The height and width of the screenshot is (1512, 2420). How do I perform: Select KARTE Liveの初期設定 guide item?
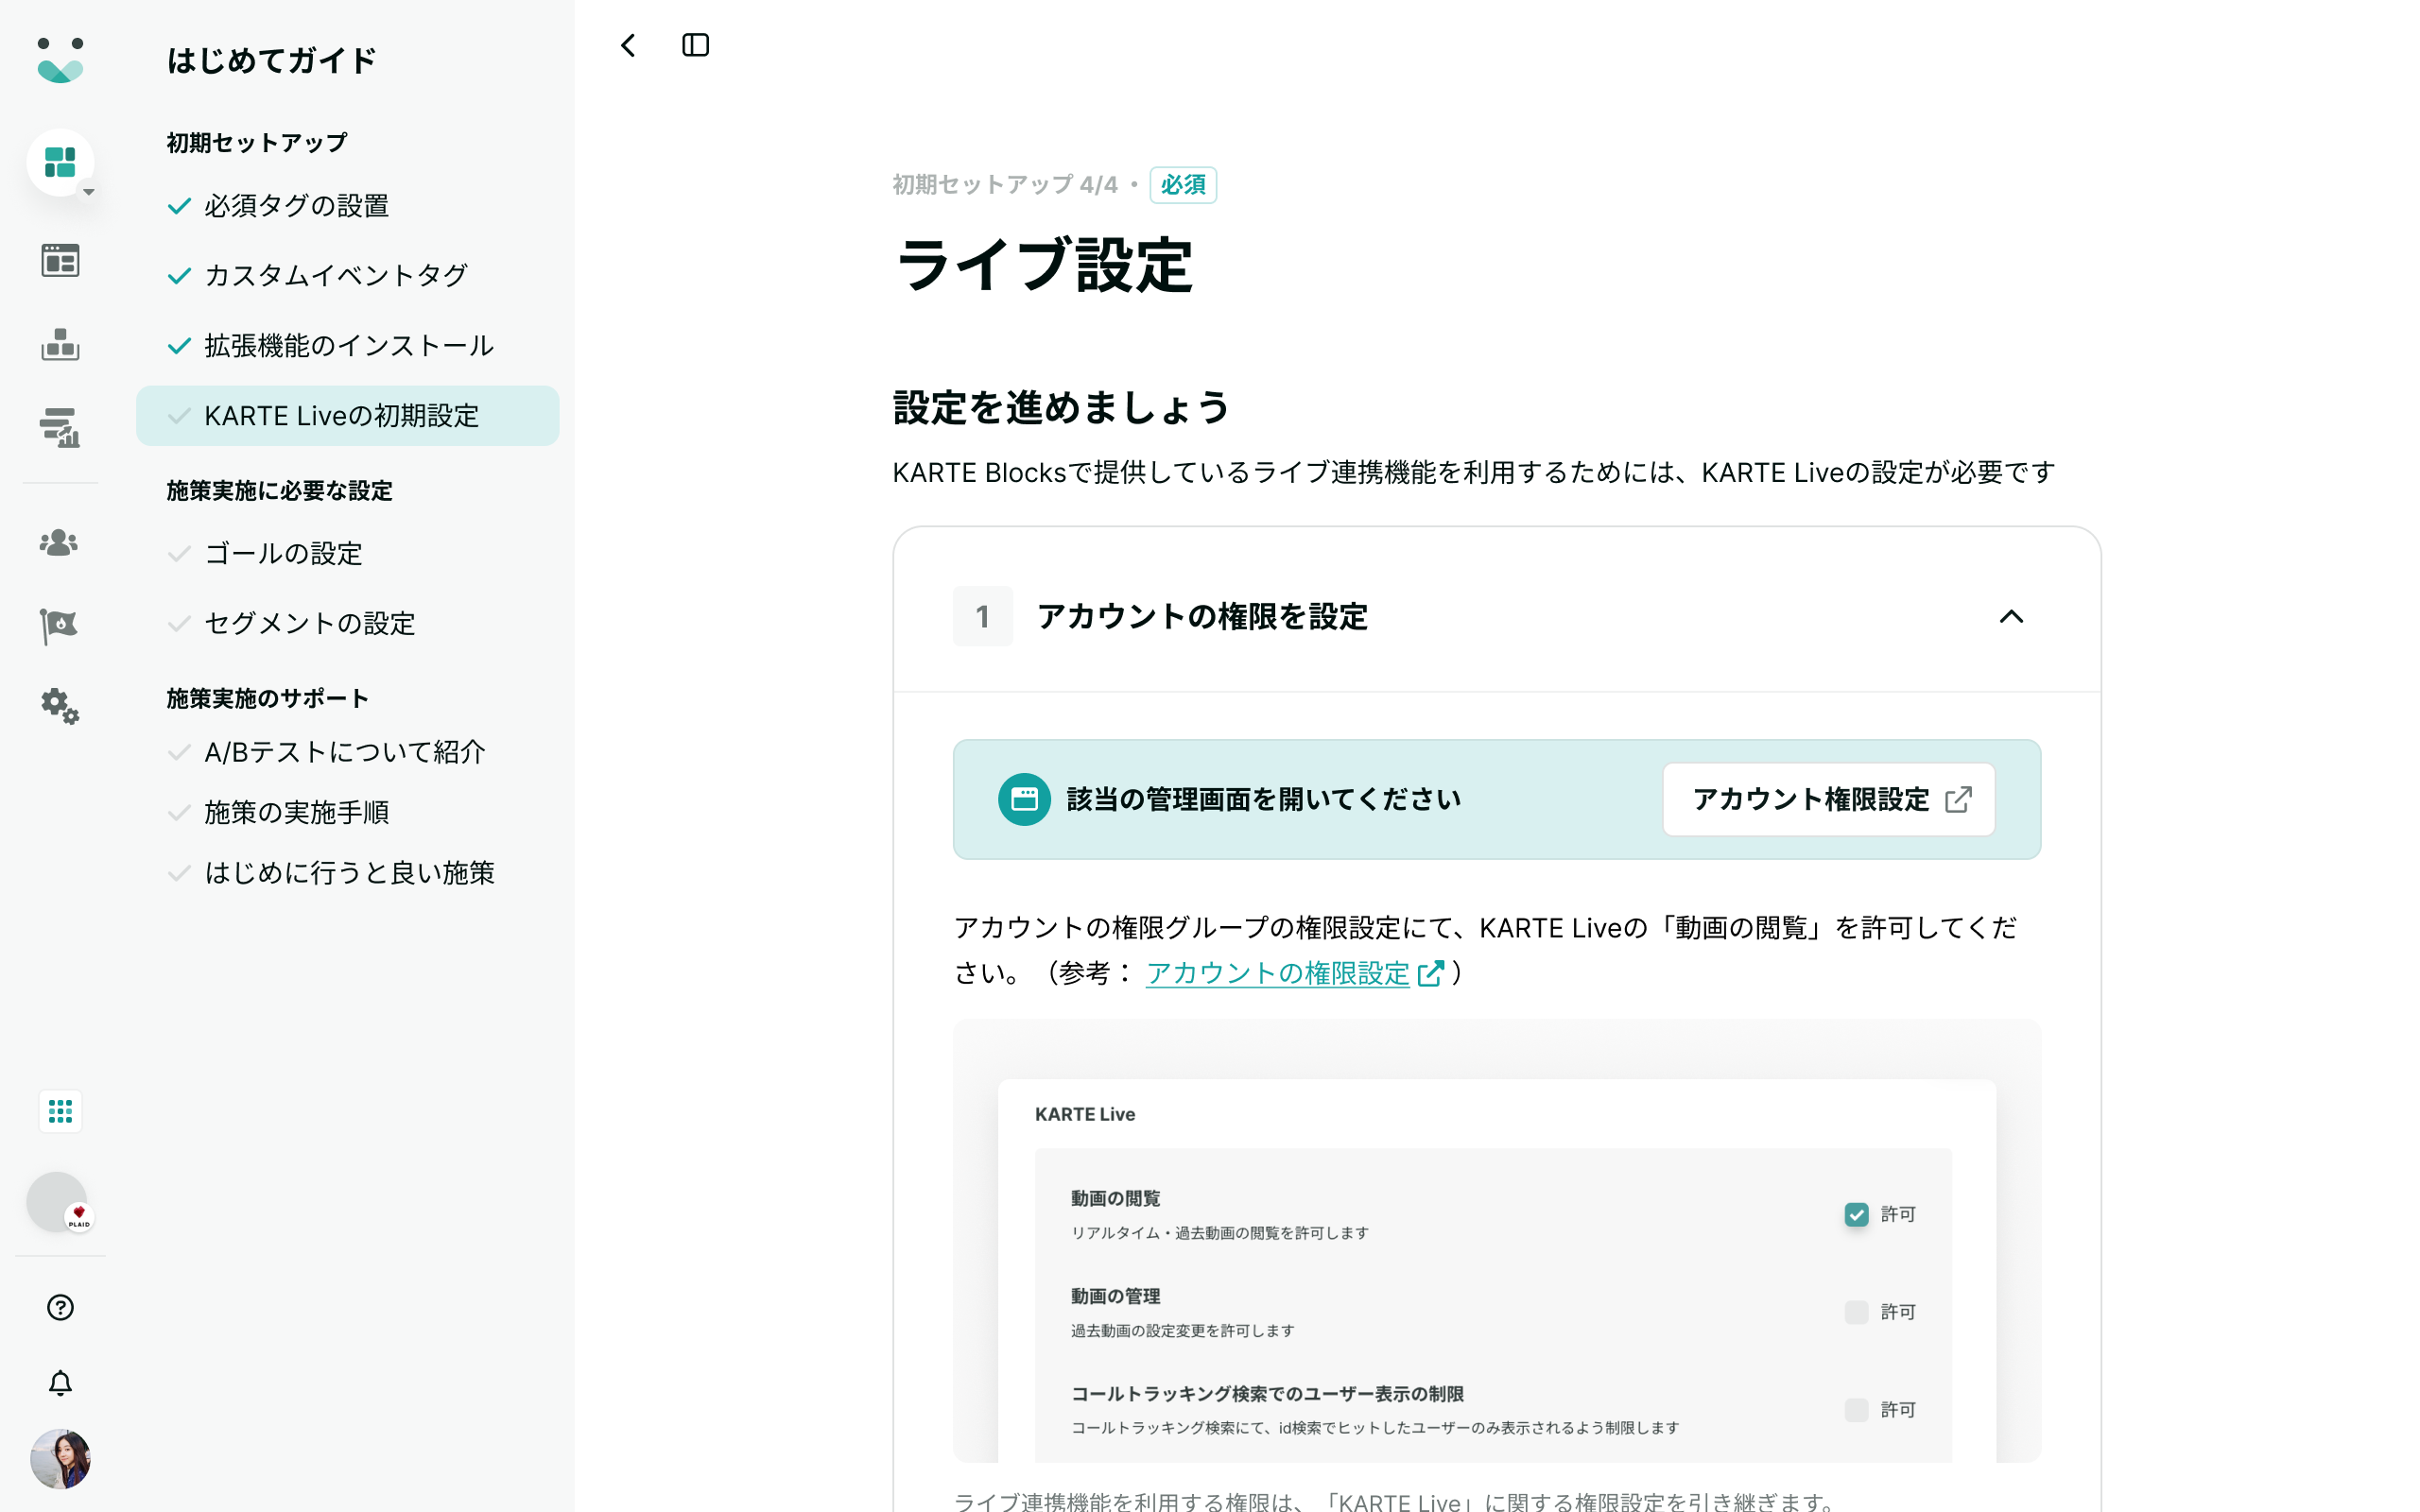(x=347, y=416)
